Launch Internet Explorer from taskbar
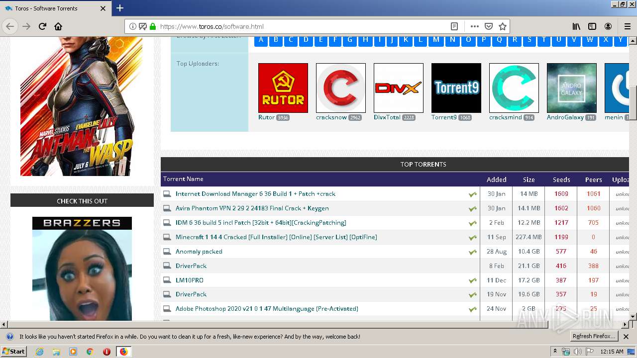Image resolution: width=637 pixels, height=358 pixels. [39, 352]
